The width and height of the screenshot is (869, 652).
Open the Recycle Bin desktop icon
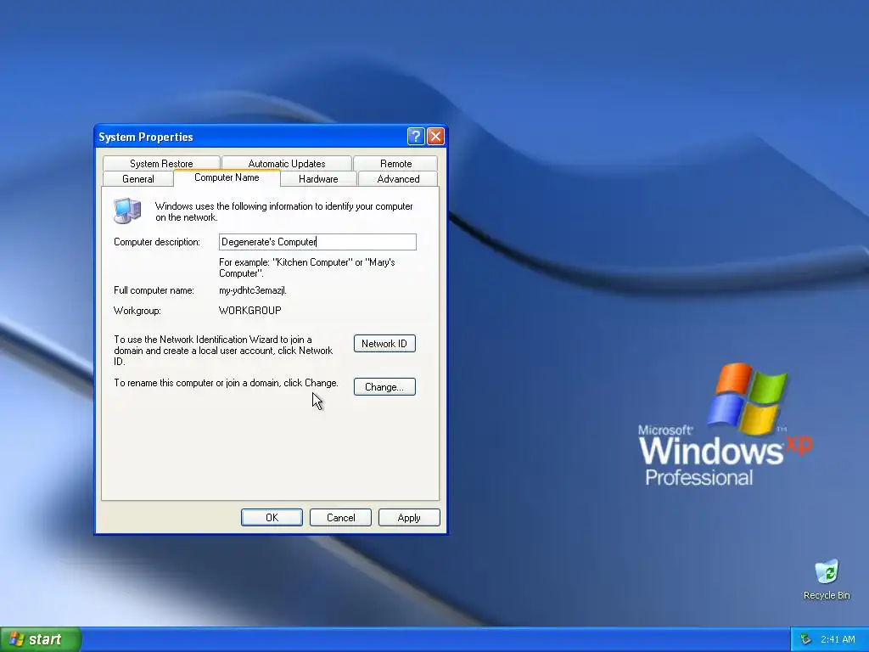coord(827,579)
